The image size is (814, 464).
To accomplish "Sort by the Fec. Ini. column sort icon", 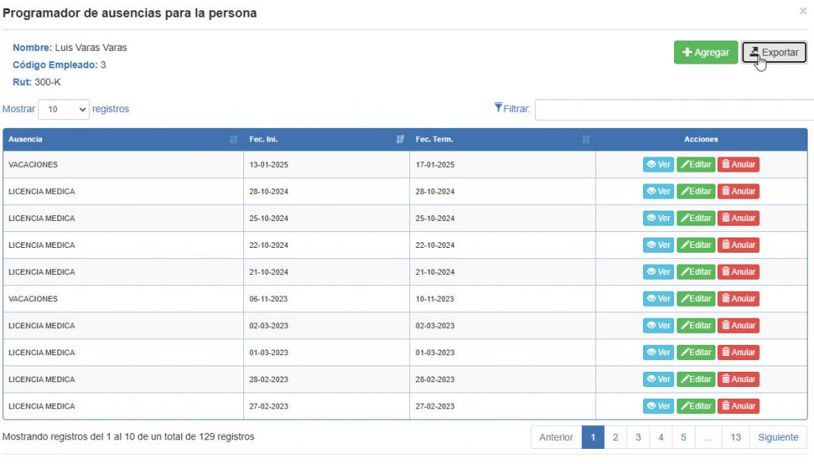I will point(400,139).
